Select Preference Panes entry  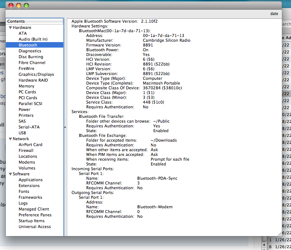[x=35, y=215]
